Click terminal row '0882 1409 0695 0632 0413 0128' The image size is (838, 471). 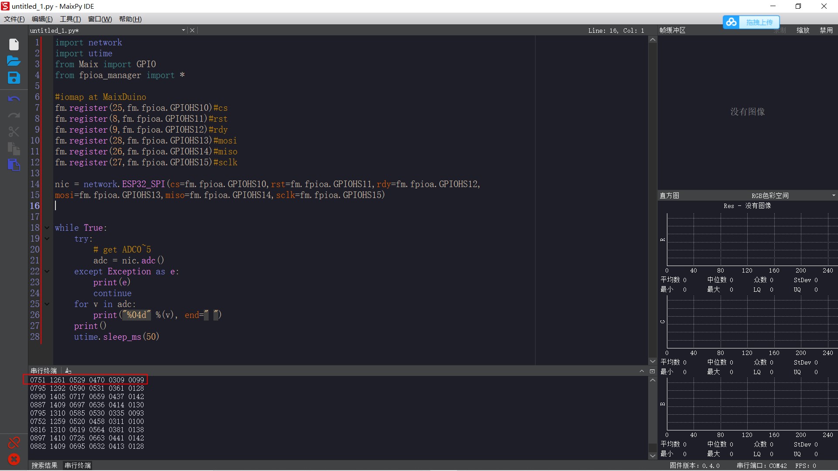point(87,446)
